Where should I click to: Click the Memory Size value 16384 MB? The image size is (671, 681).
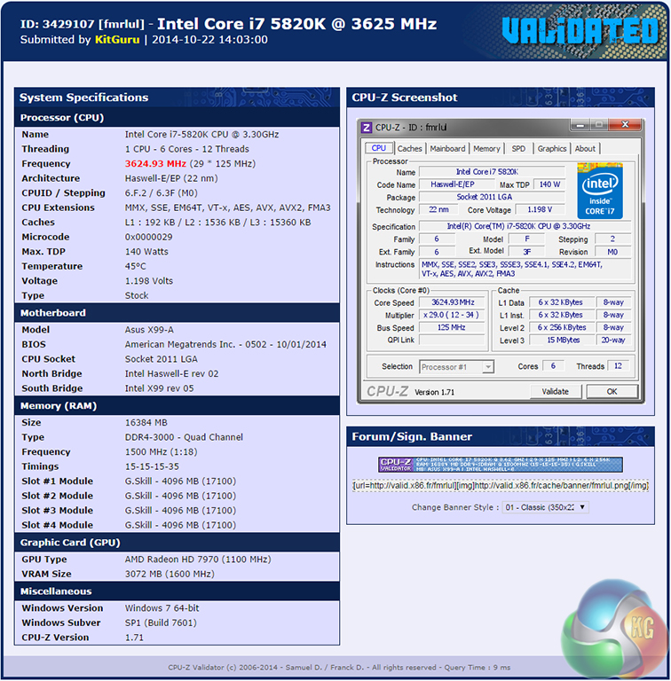click(146, 423)
